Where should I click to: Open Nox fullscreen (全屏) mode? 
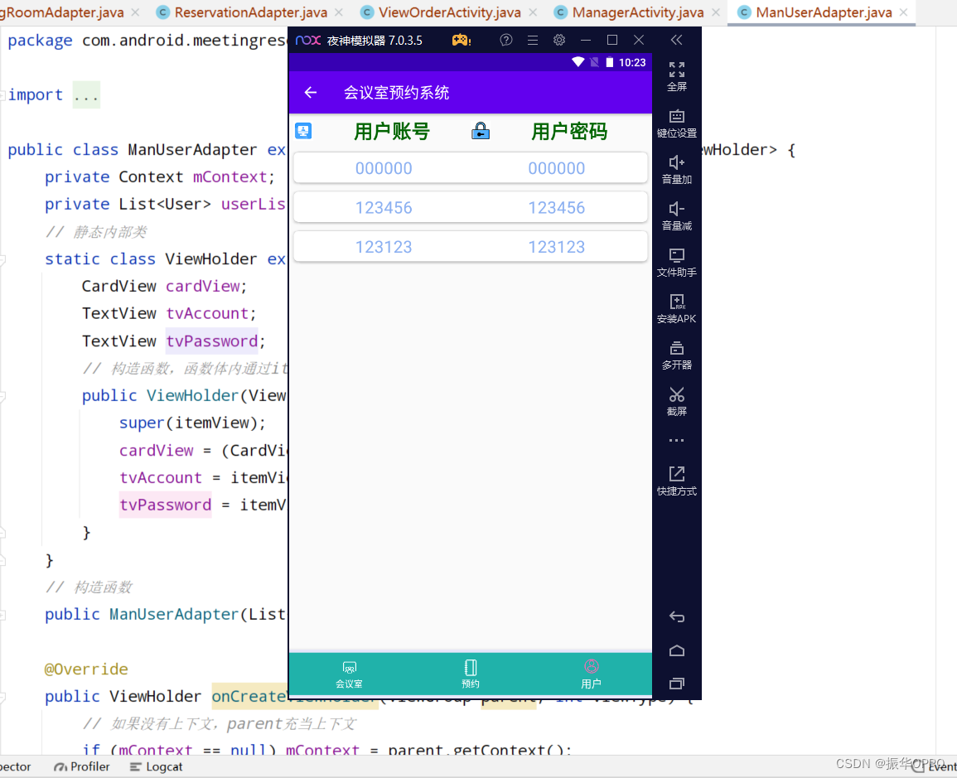point(676,76)
